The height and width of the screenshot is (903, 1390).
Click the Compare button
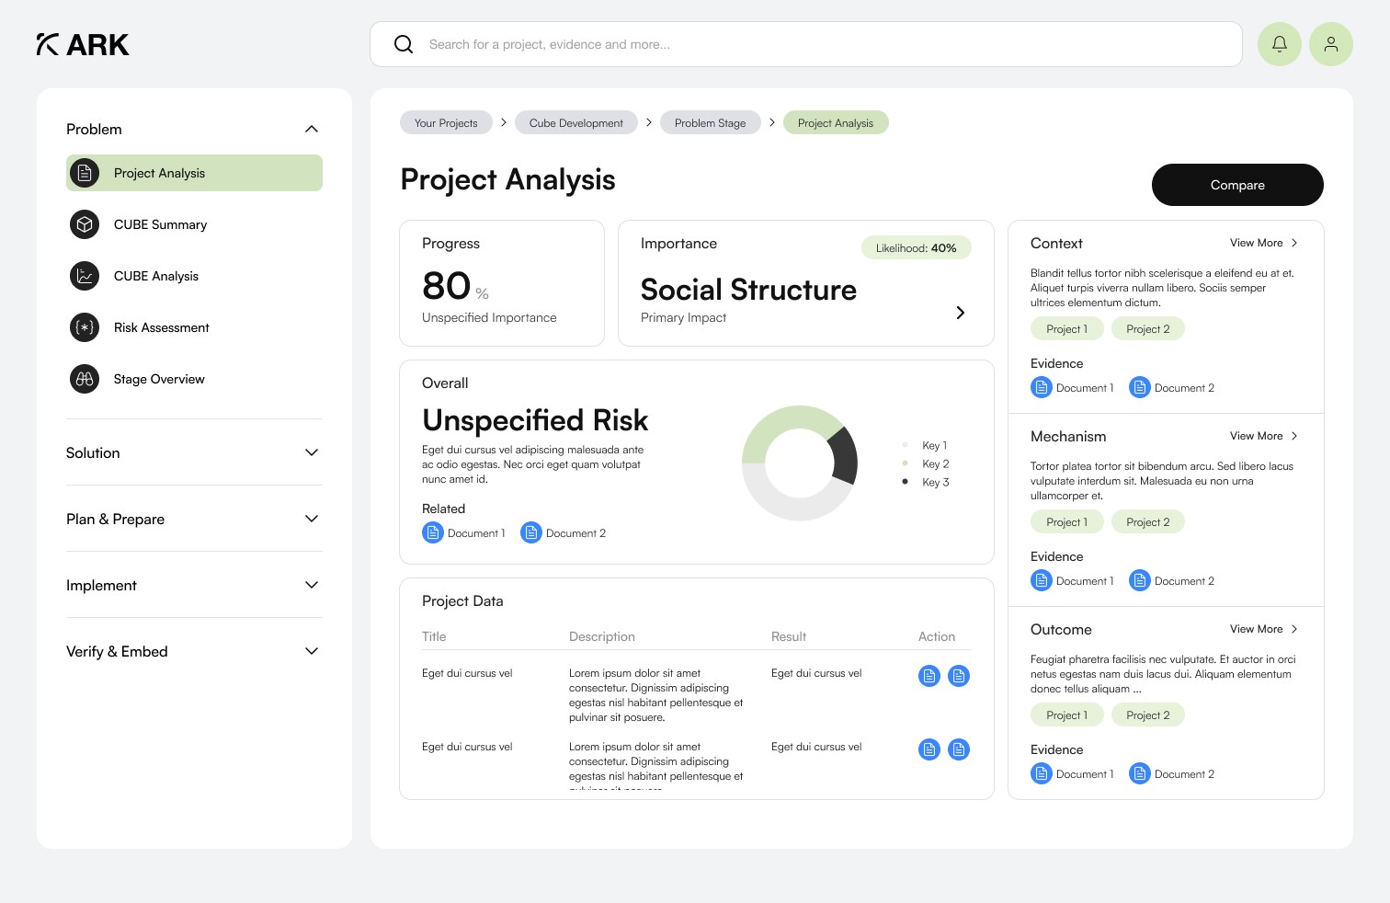click(x=1237, y=185)
